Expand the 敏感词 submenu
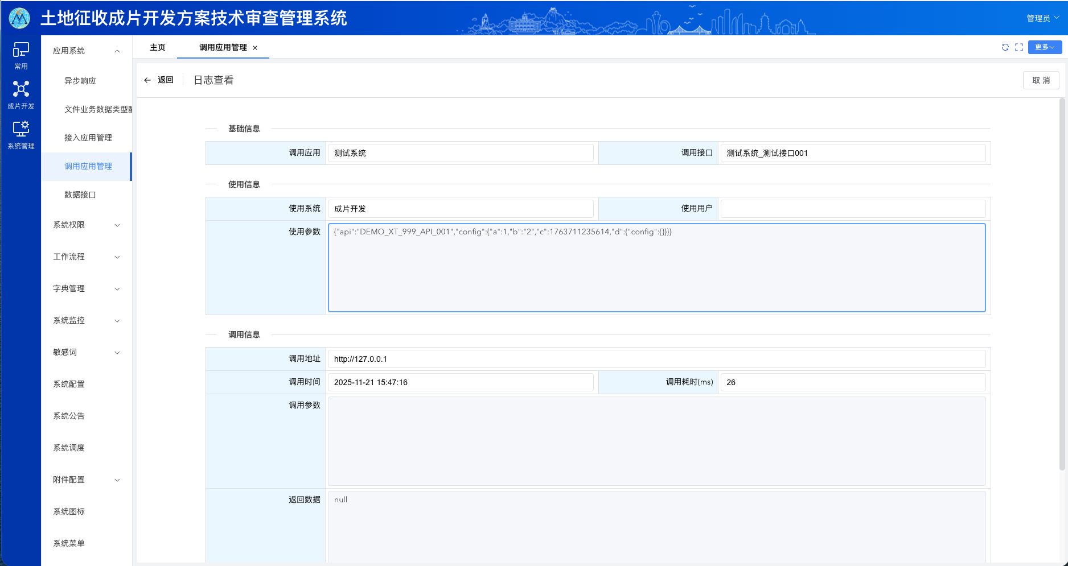This screenshot has width=1068, height=566. [85, 352]
